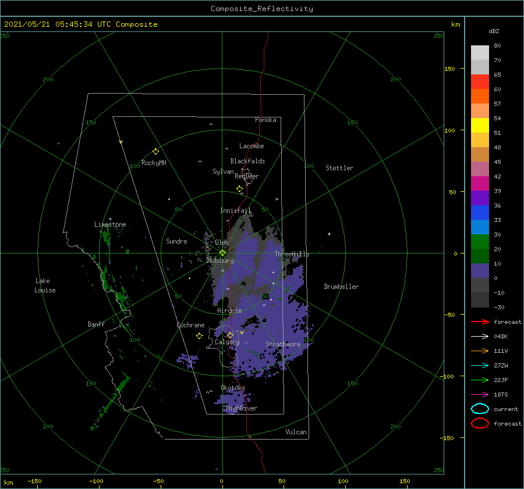Click the Sundre label
Image resolution: width=524 pixels, height=489 pixels.
tap(176, 241)
